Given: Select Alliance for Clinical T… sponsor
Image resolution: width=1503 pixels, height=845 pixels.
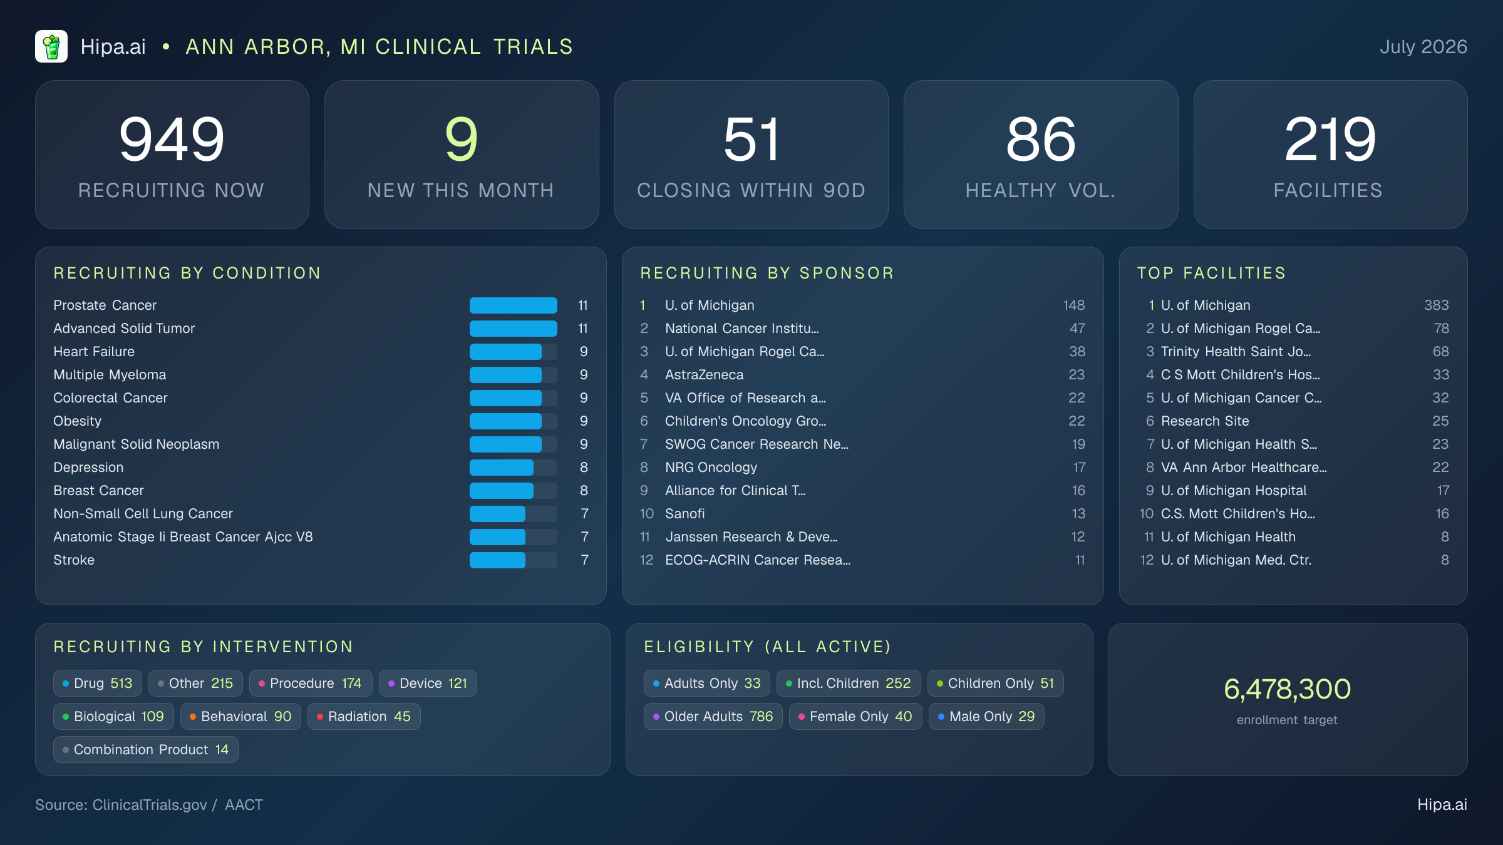Looking at the screenshot, I should tap(862, 491).
